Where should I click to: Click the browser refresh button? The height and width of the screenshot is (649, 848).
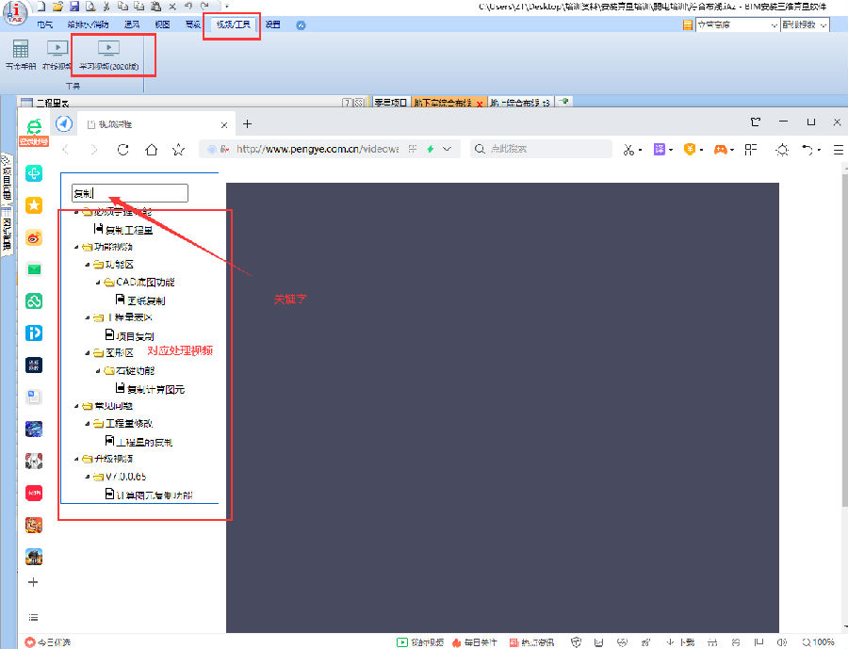tap(122, 149)
